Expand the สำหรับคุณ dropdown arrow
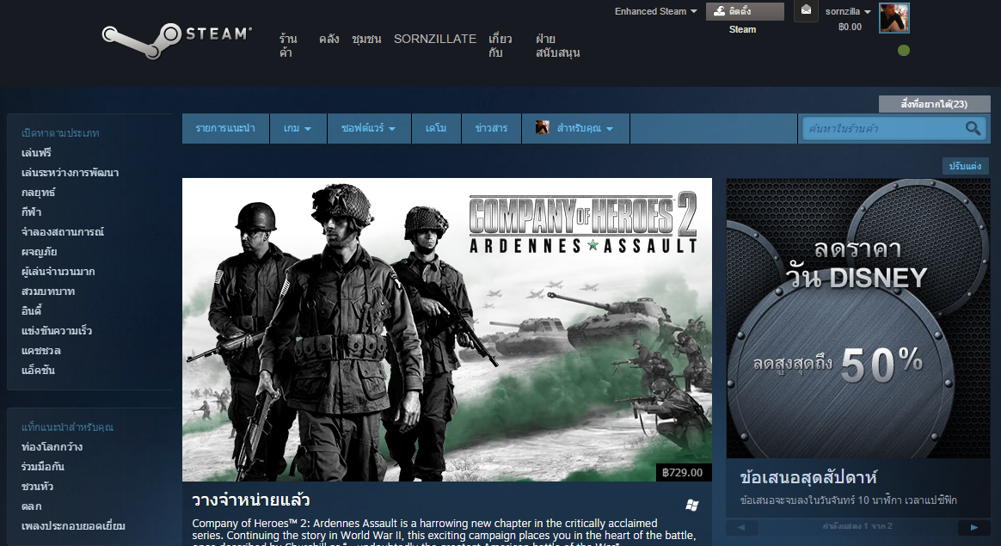Image resolution: width=1001 pixels, height=546 pixels. (610, 129)
